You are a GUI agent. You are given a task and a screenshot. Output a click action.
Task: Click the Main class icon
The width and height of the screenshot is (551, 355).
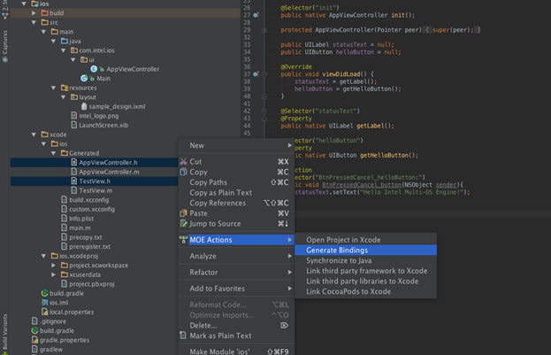tap(84, 78)
